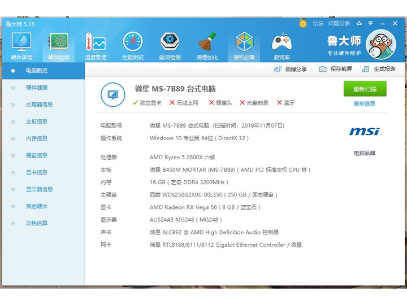Minimize the 鲁大师 window
The height and width of the screenshot is (305, 407).
pos(383,23)
